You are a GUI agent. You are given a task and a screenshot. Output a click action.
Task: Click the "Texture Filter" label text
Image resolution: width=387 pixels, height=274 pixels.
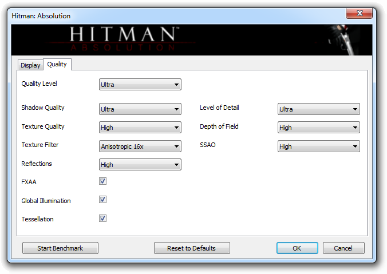[40, 145]
